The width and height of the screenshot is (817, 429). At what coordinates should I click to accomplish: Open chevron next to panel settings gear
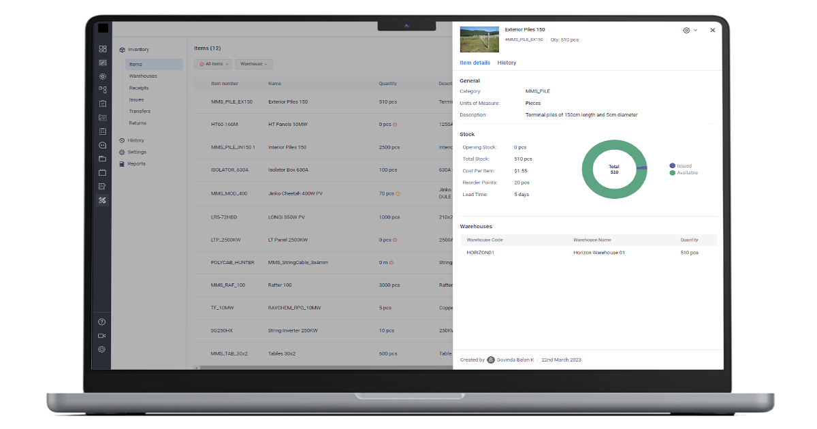pyautogui.click(x=694, y=30)
